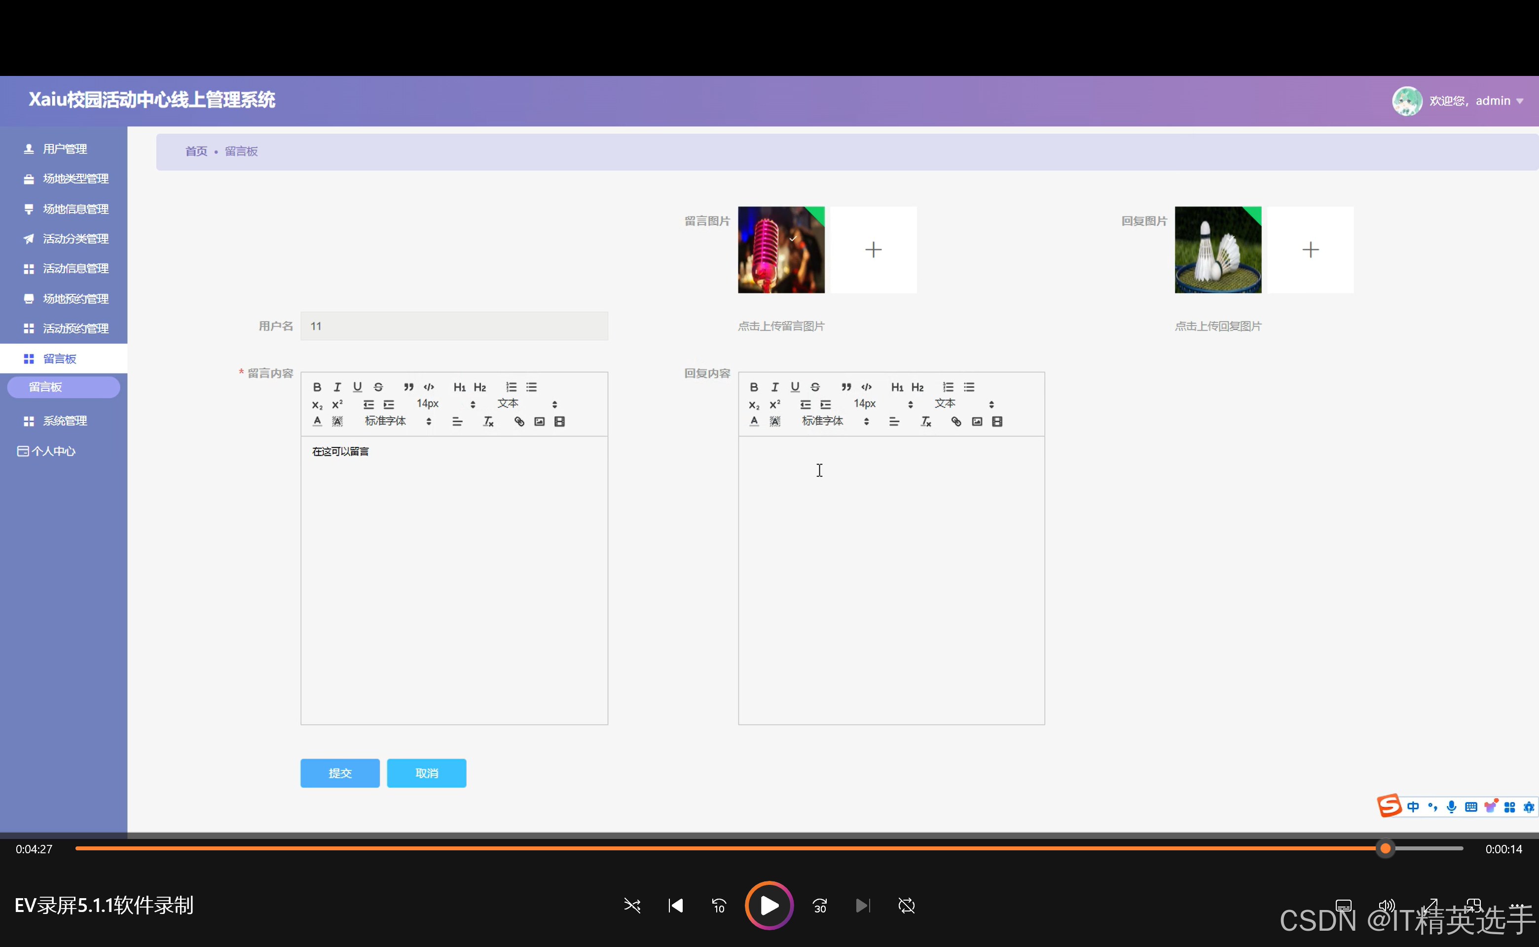Screen dimensions: 1539x947
Task: Click the 取消 button
Action: click(427, 773)
